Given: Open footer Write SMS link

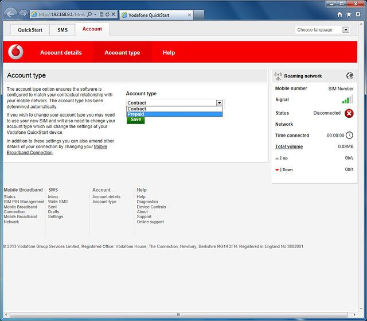Looking at the screenshot, I should point(58,202).
